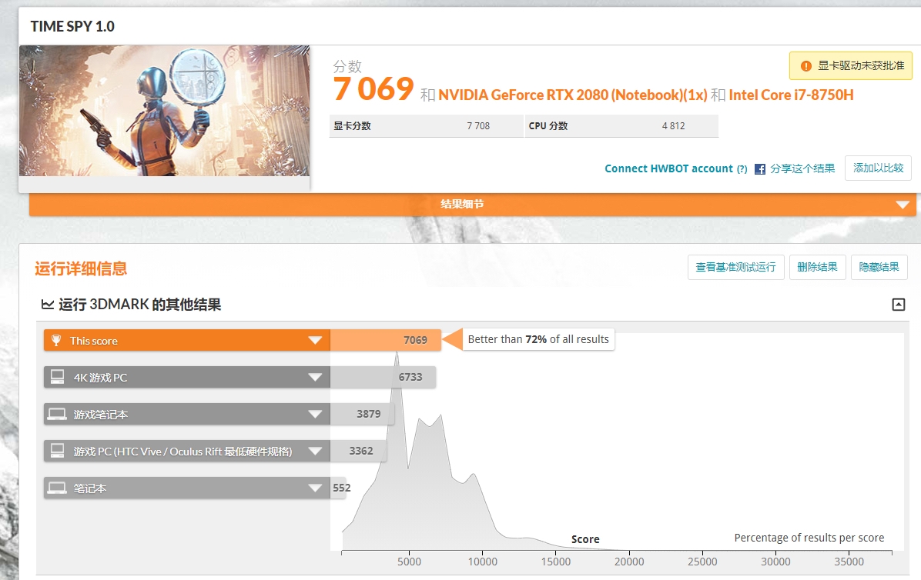
Task: Click the trophy icon on This score
Action: 56,340
